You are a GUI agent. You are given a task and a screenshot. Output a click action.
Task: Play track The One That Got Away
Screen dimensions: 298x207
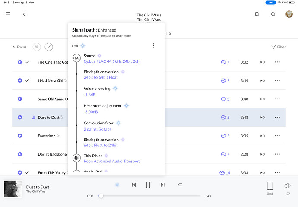point(20,62)
